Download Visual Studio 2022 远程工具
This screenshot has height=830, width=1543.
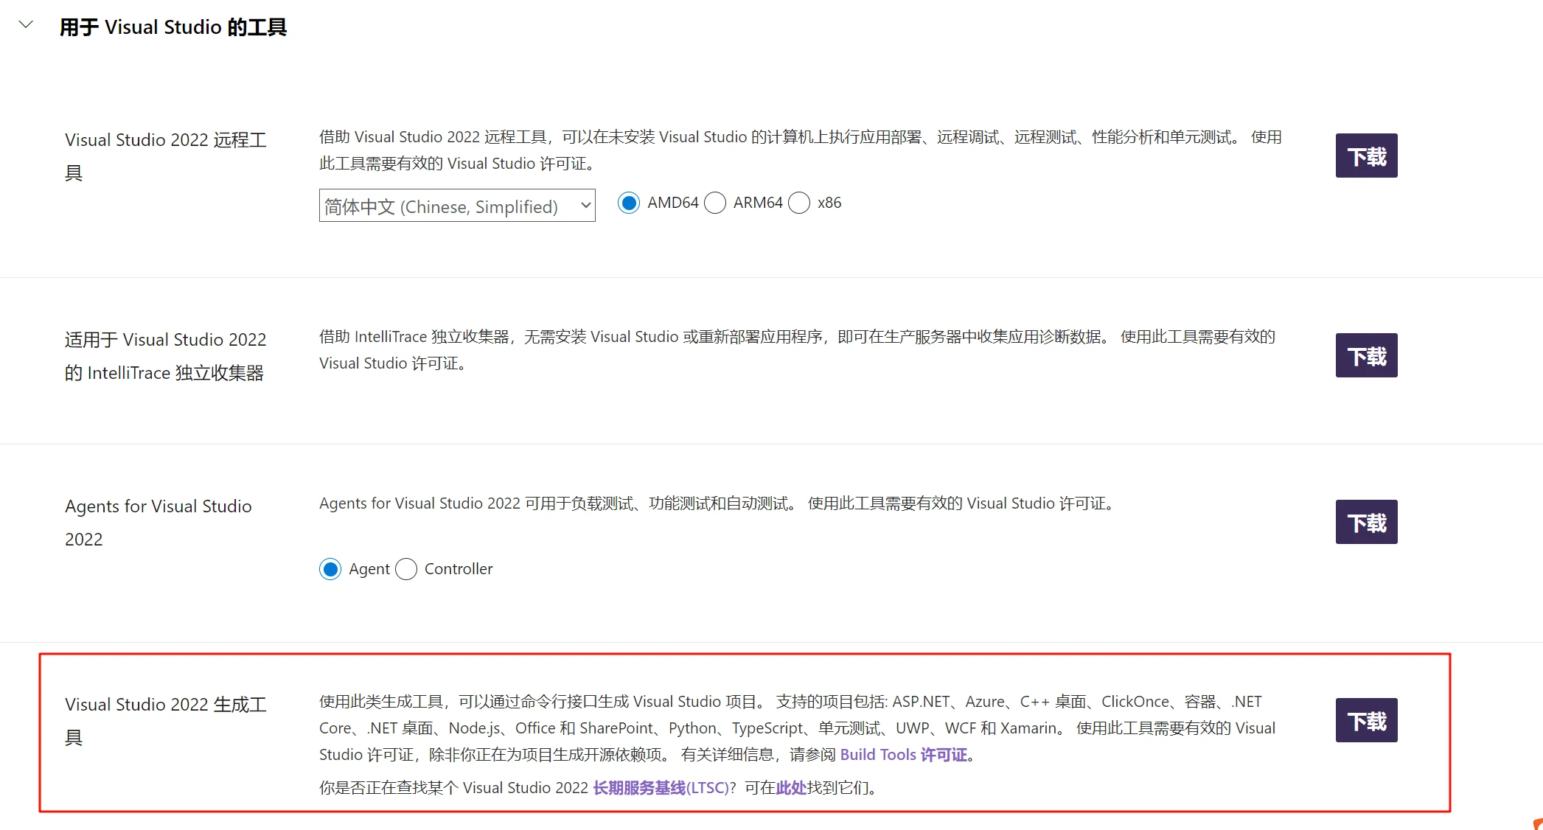pyautogui.click(x=1366, y=156)
